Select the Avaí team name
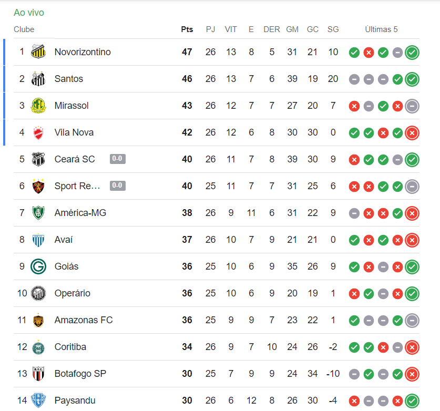Viewport: 440px width, 411px height. point(64,240)
